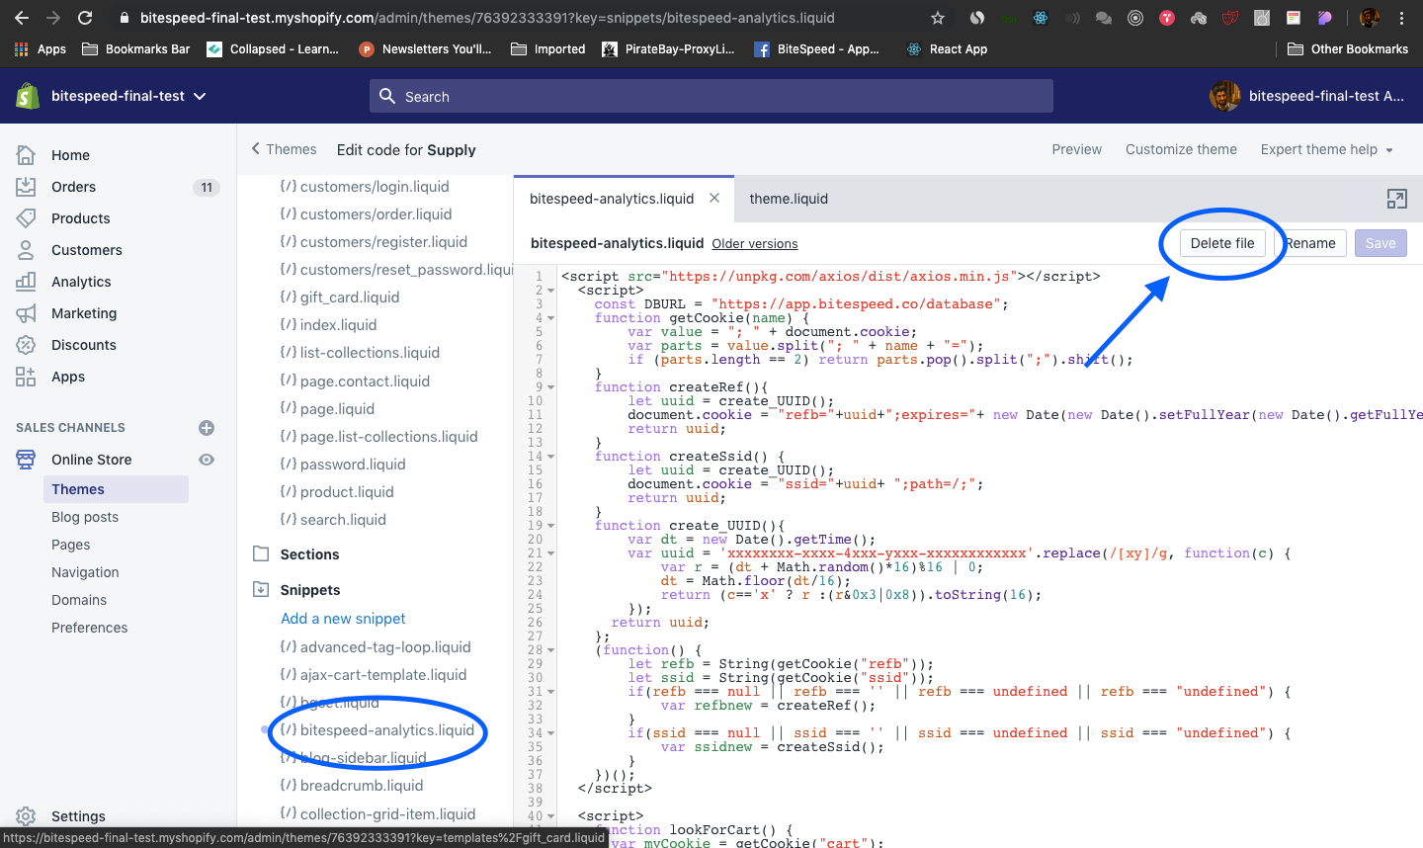
Task: Click the Save button
Action: (x=1381, y=243)
